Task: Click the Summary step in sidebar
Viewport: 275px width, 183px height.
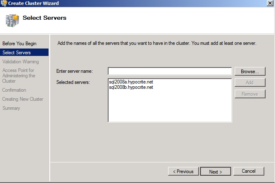Action: tap(11, 108)
